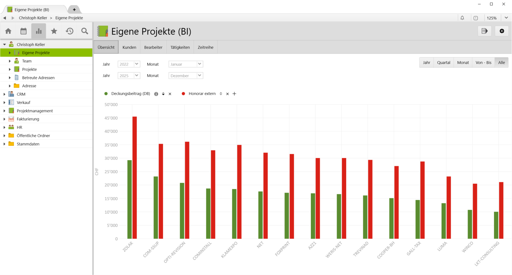Viewport: 512px width, 275px height.
Task: Select the Monat view option
Action: pyautogui.click(x=463, y=62)
